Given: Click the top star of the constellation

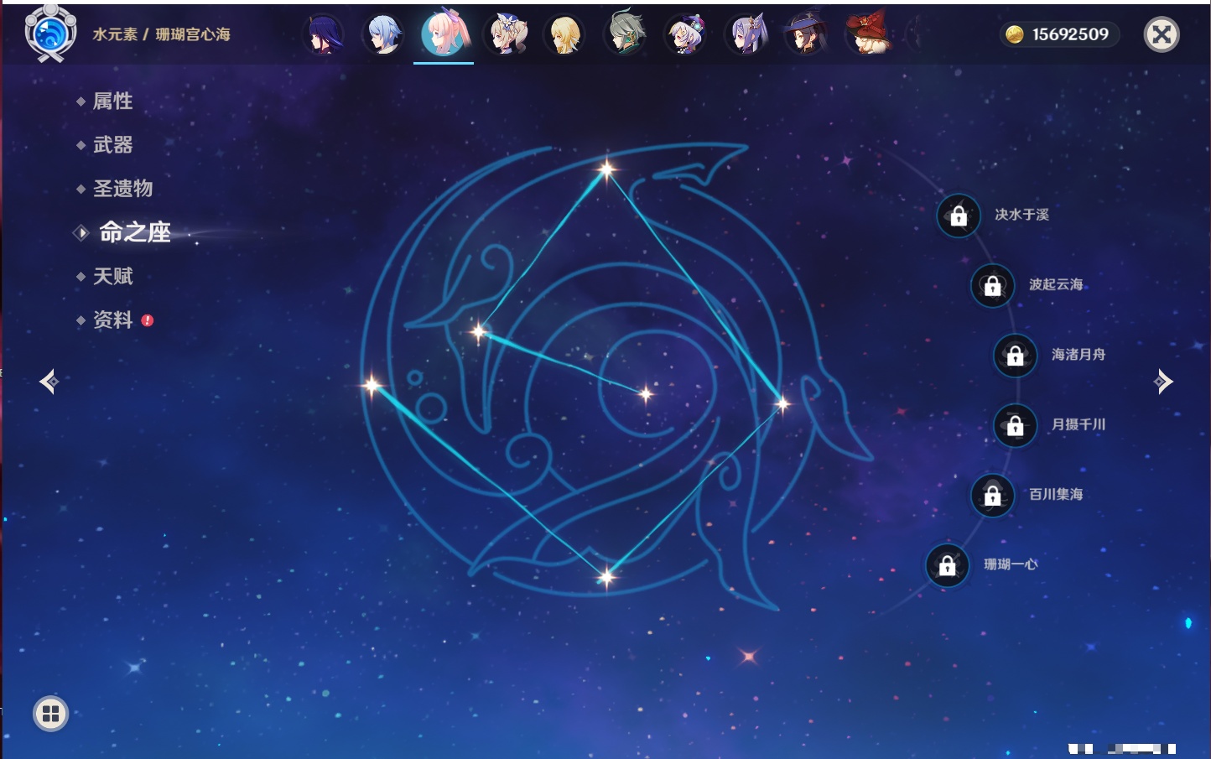Looking at the screenshot, I should (x=606, y=169).
